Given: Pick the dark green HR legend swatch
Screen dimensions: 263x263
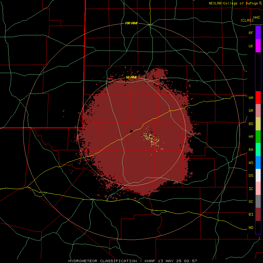Looking at the screenshot, I should [x=258, y=137].
